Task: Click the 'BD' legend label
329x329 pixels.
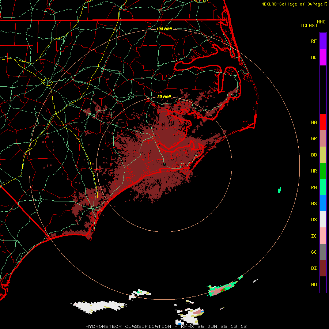Action: pyautogui.click(x=314, y=155)
